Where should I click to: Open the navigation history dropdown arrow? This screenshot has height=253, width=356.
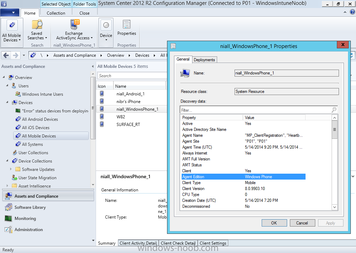pos(24,55)
